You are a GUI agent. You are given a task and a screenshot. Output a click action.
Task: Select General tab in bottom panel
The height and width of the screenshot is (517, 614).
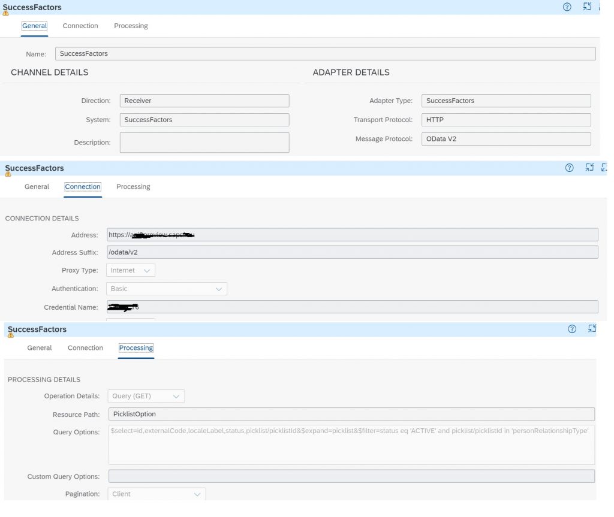40,348
